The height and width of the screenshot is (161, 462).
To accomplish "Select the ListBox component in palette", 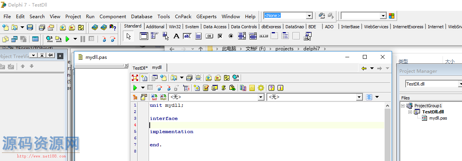I will pyautogui.click(x=242, y=36).
